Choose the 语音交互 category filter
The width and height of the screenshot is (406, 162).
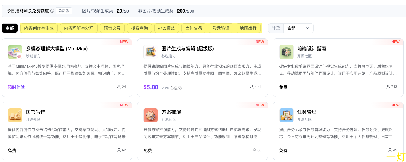[x=112, y=28]
